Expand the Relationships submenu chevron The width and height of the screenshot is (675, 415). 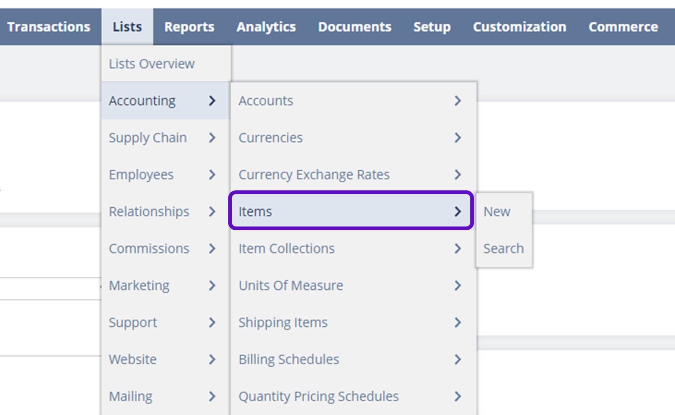[212, 211]
